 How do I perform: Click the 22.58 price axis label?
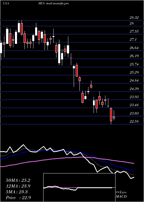[134, 121]
